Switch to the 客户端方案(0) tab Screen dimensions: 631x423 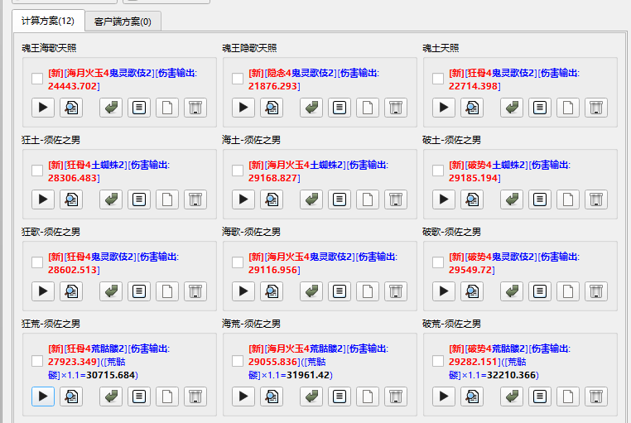tap(123, 22)
